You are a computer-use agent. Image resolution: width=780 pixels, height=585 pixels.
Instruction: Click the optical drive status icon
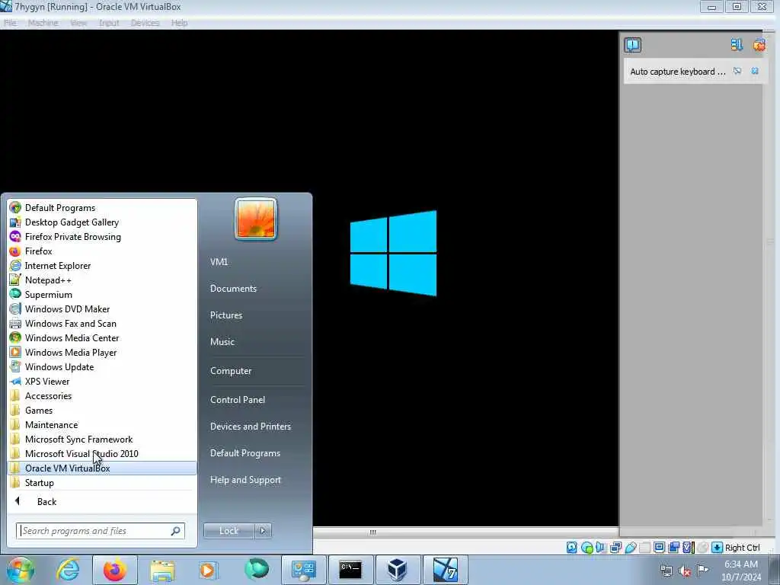[587, 548]
